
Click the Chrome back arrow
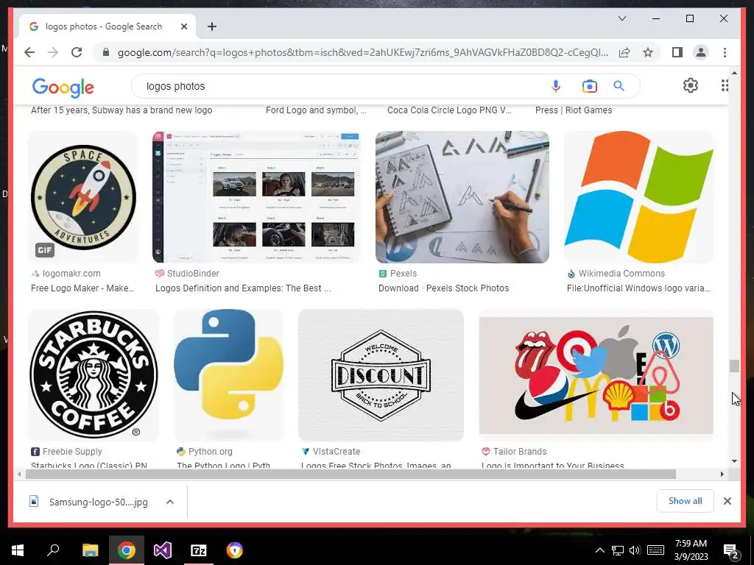(x=29, y=52)
